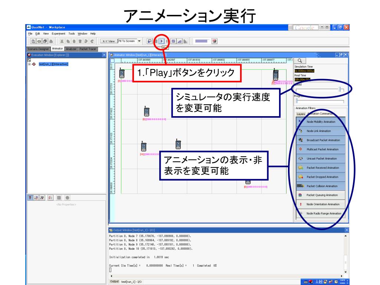Screen dimensions: 380x285
Task: Click the step-chart icon in run toolbar
Action: [179, 41]
